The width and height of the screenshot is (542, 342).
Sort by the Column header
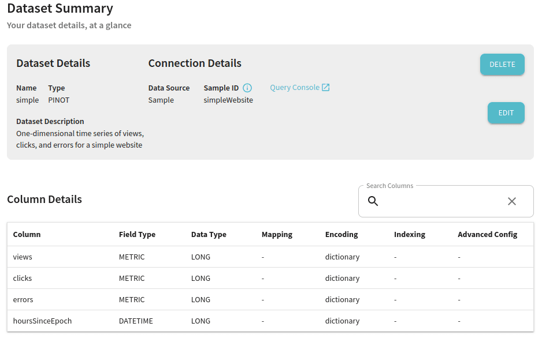point(27,234)
